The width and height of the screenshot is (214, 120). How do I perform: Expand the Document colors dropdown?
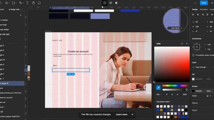coord(164,102)
